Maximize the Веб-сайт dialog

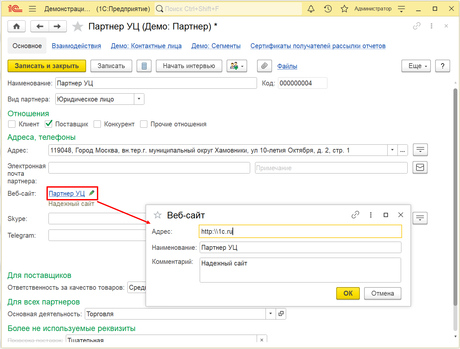pyautogui.click(x=386, y=215)
